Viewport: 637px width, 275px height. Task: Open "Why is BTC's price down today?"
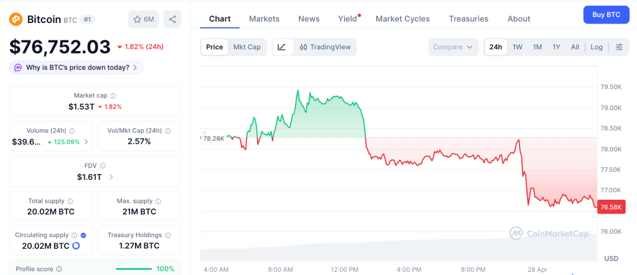(77, 67)
